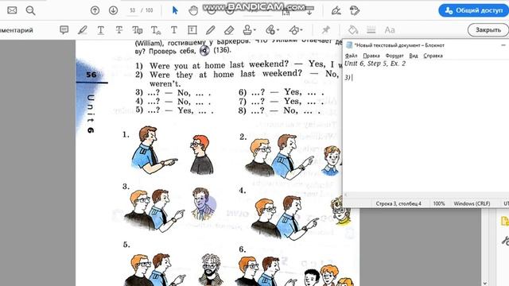Click the line thickness icon

point(371,30)
